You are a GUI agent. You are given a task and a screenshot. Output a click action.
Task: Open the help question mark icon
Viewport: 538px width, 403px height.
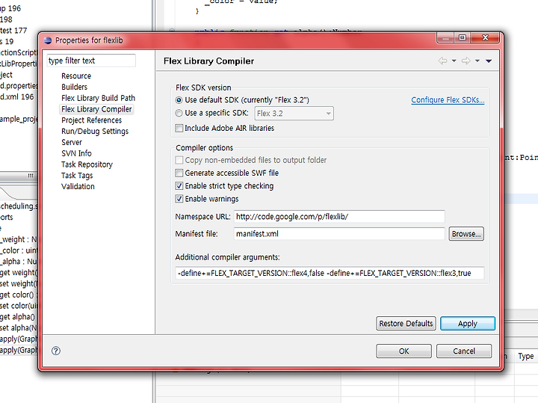coord(56,351)
